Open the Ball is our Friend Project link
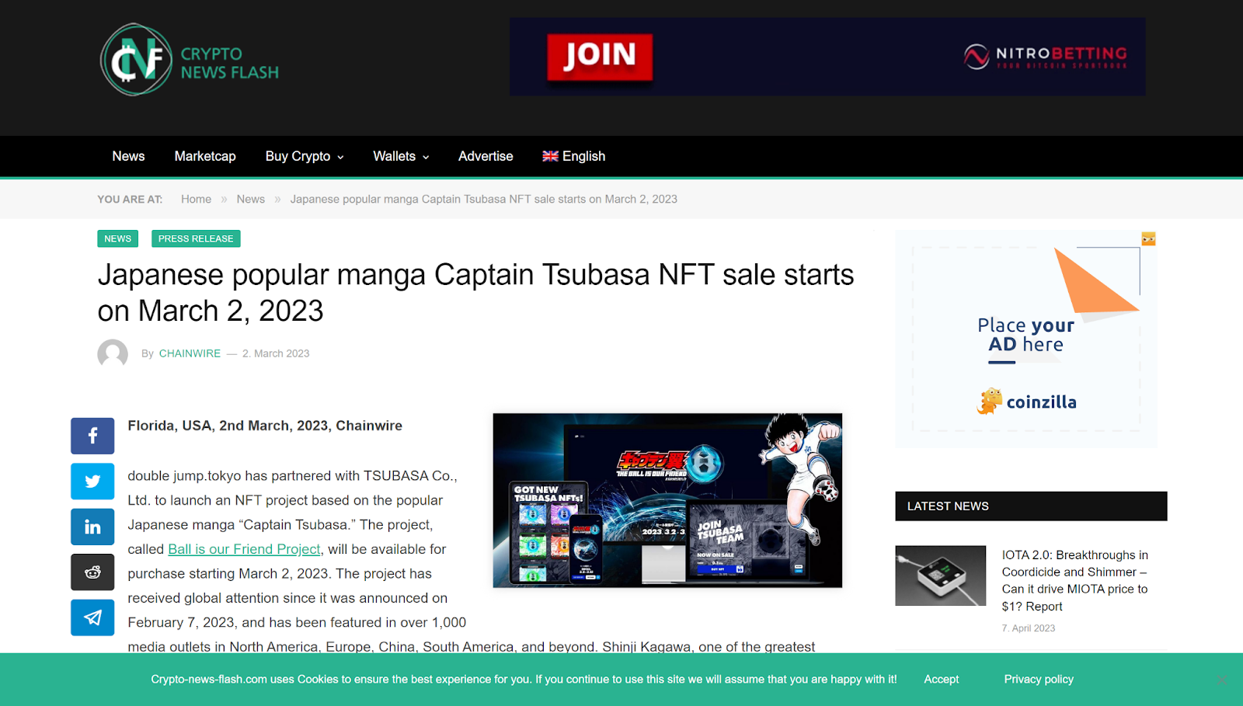 [244, 549]
